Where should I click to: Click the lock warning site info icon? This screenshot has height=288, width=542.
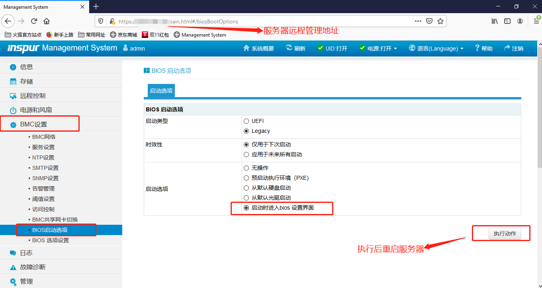coord(112,21)
